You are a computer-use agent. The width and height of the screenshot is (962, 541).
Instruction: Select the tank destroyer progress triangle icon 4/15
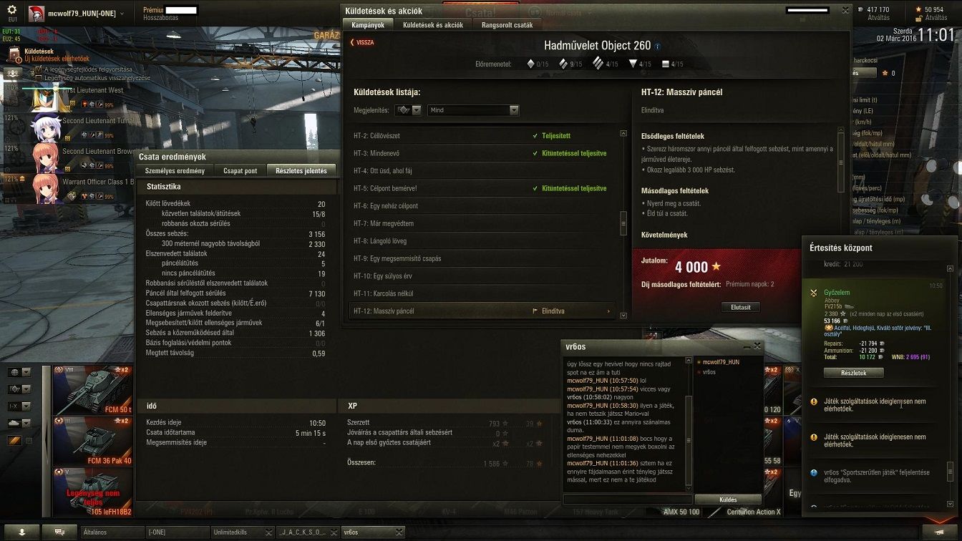pos(633,64)
